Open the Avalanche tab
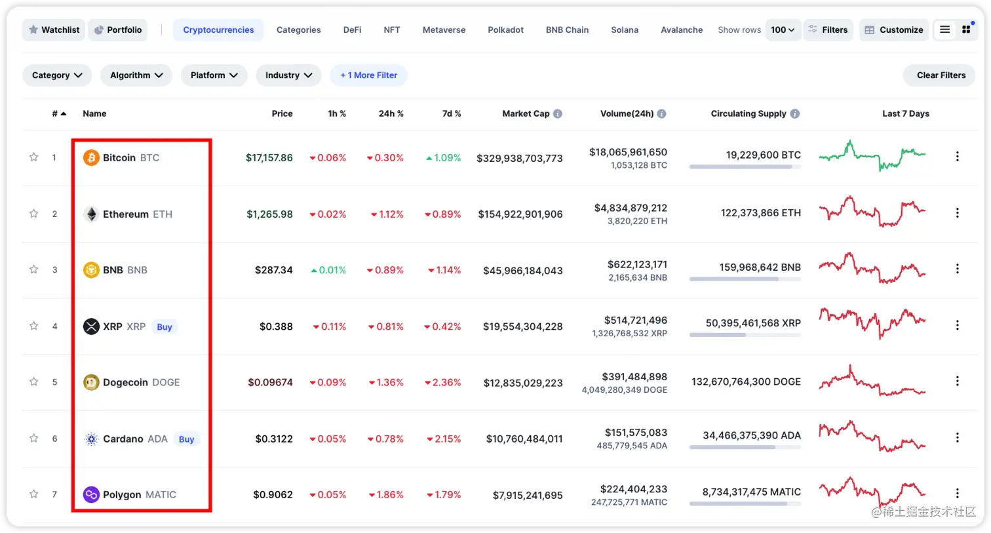This screenshot has width=991, height=533. 682,30
